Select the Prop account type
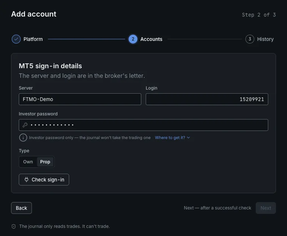The image size is (287, 236). tap(45, 162)
